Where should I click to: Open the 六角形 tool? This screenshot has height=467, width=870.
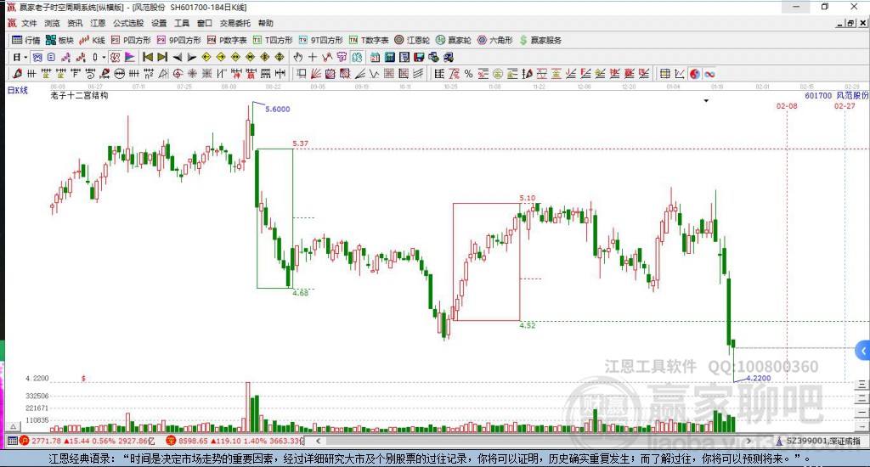[495, 40]
